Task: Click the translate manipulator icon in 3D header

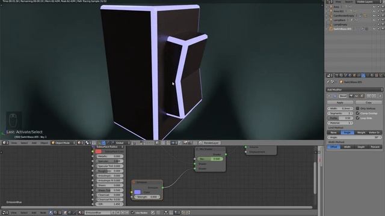Action: coord(103,143)
